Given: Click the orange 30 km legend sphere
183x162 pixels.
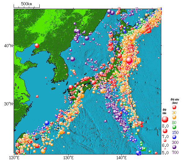Looking at the screenshot, I should [x=174, y=117].
